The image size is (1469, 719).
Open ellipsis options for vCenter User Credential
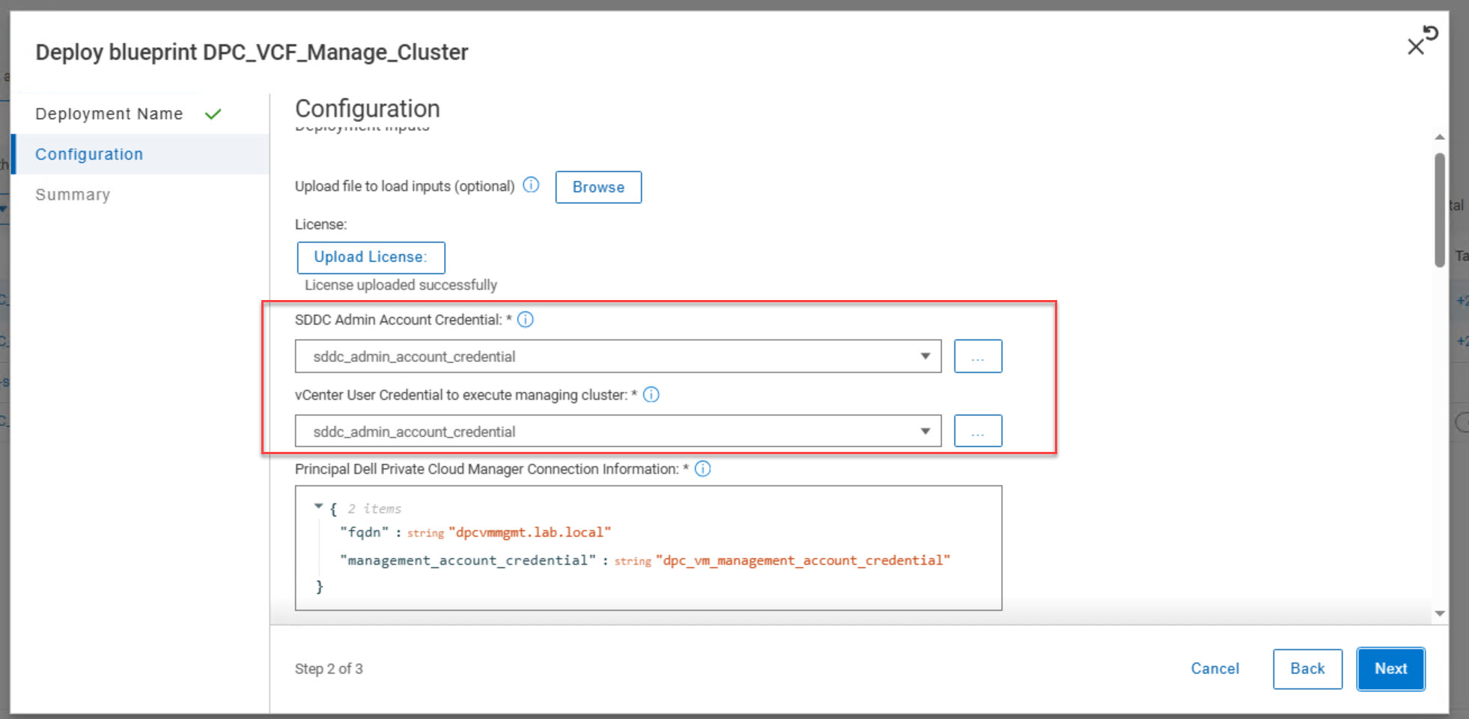click(978, 431)
